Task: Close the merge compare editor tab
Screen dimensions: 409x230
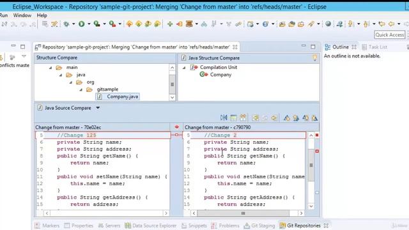Action: [235, 47]
